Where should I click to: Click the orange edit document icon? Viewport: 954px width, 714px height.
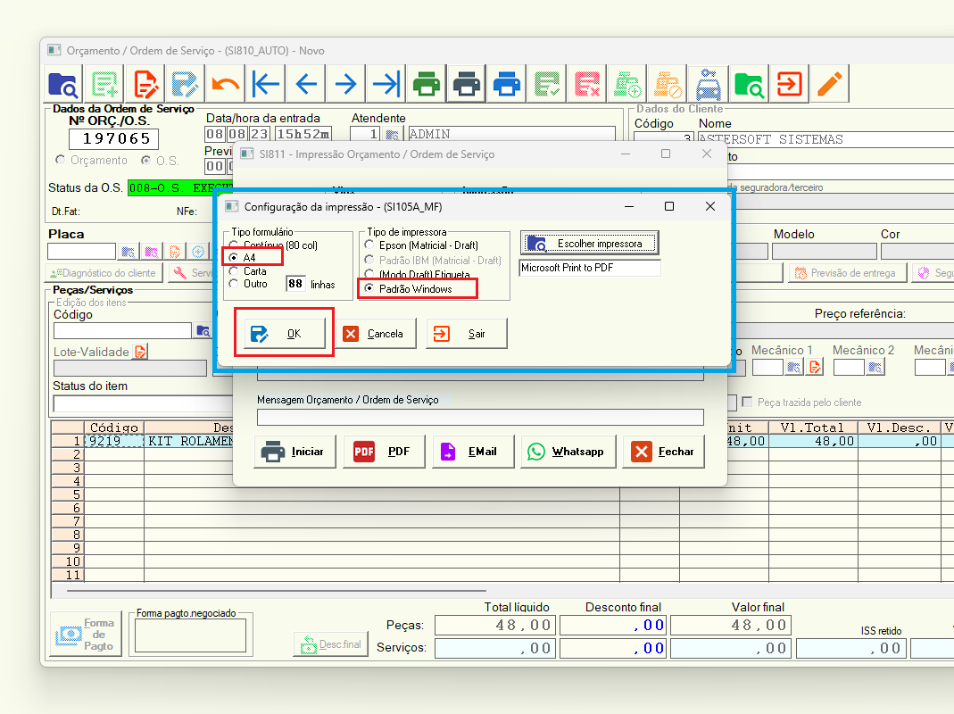(145, 85)
